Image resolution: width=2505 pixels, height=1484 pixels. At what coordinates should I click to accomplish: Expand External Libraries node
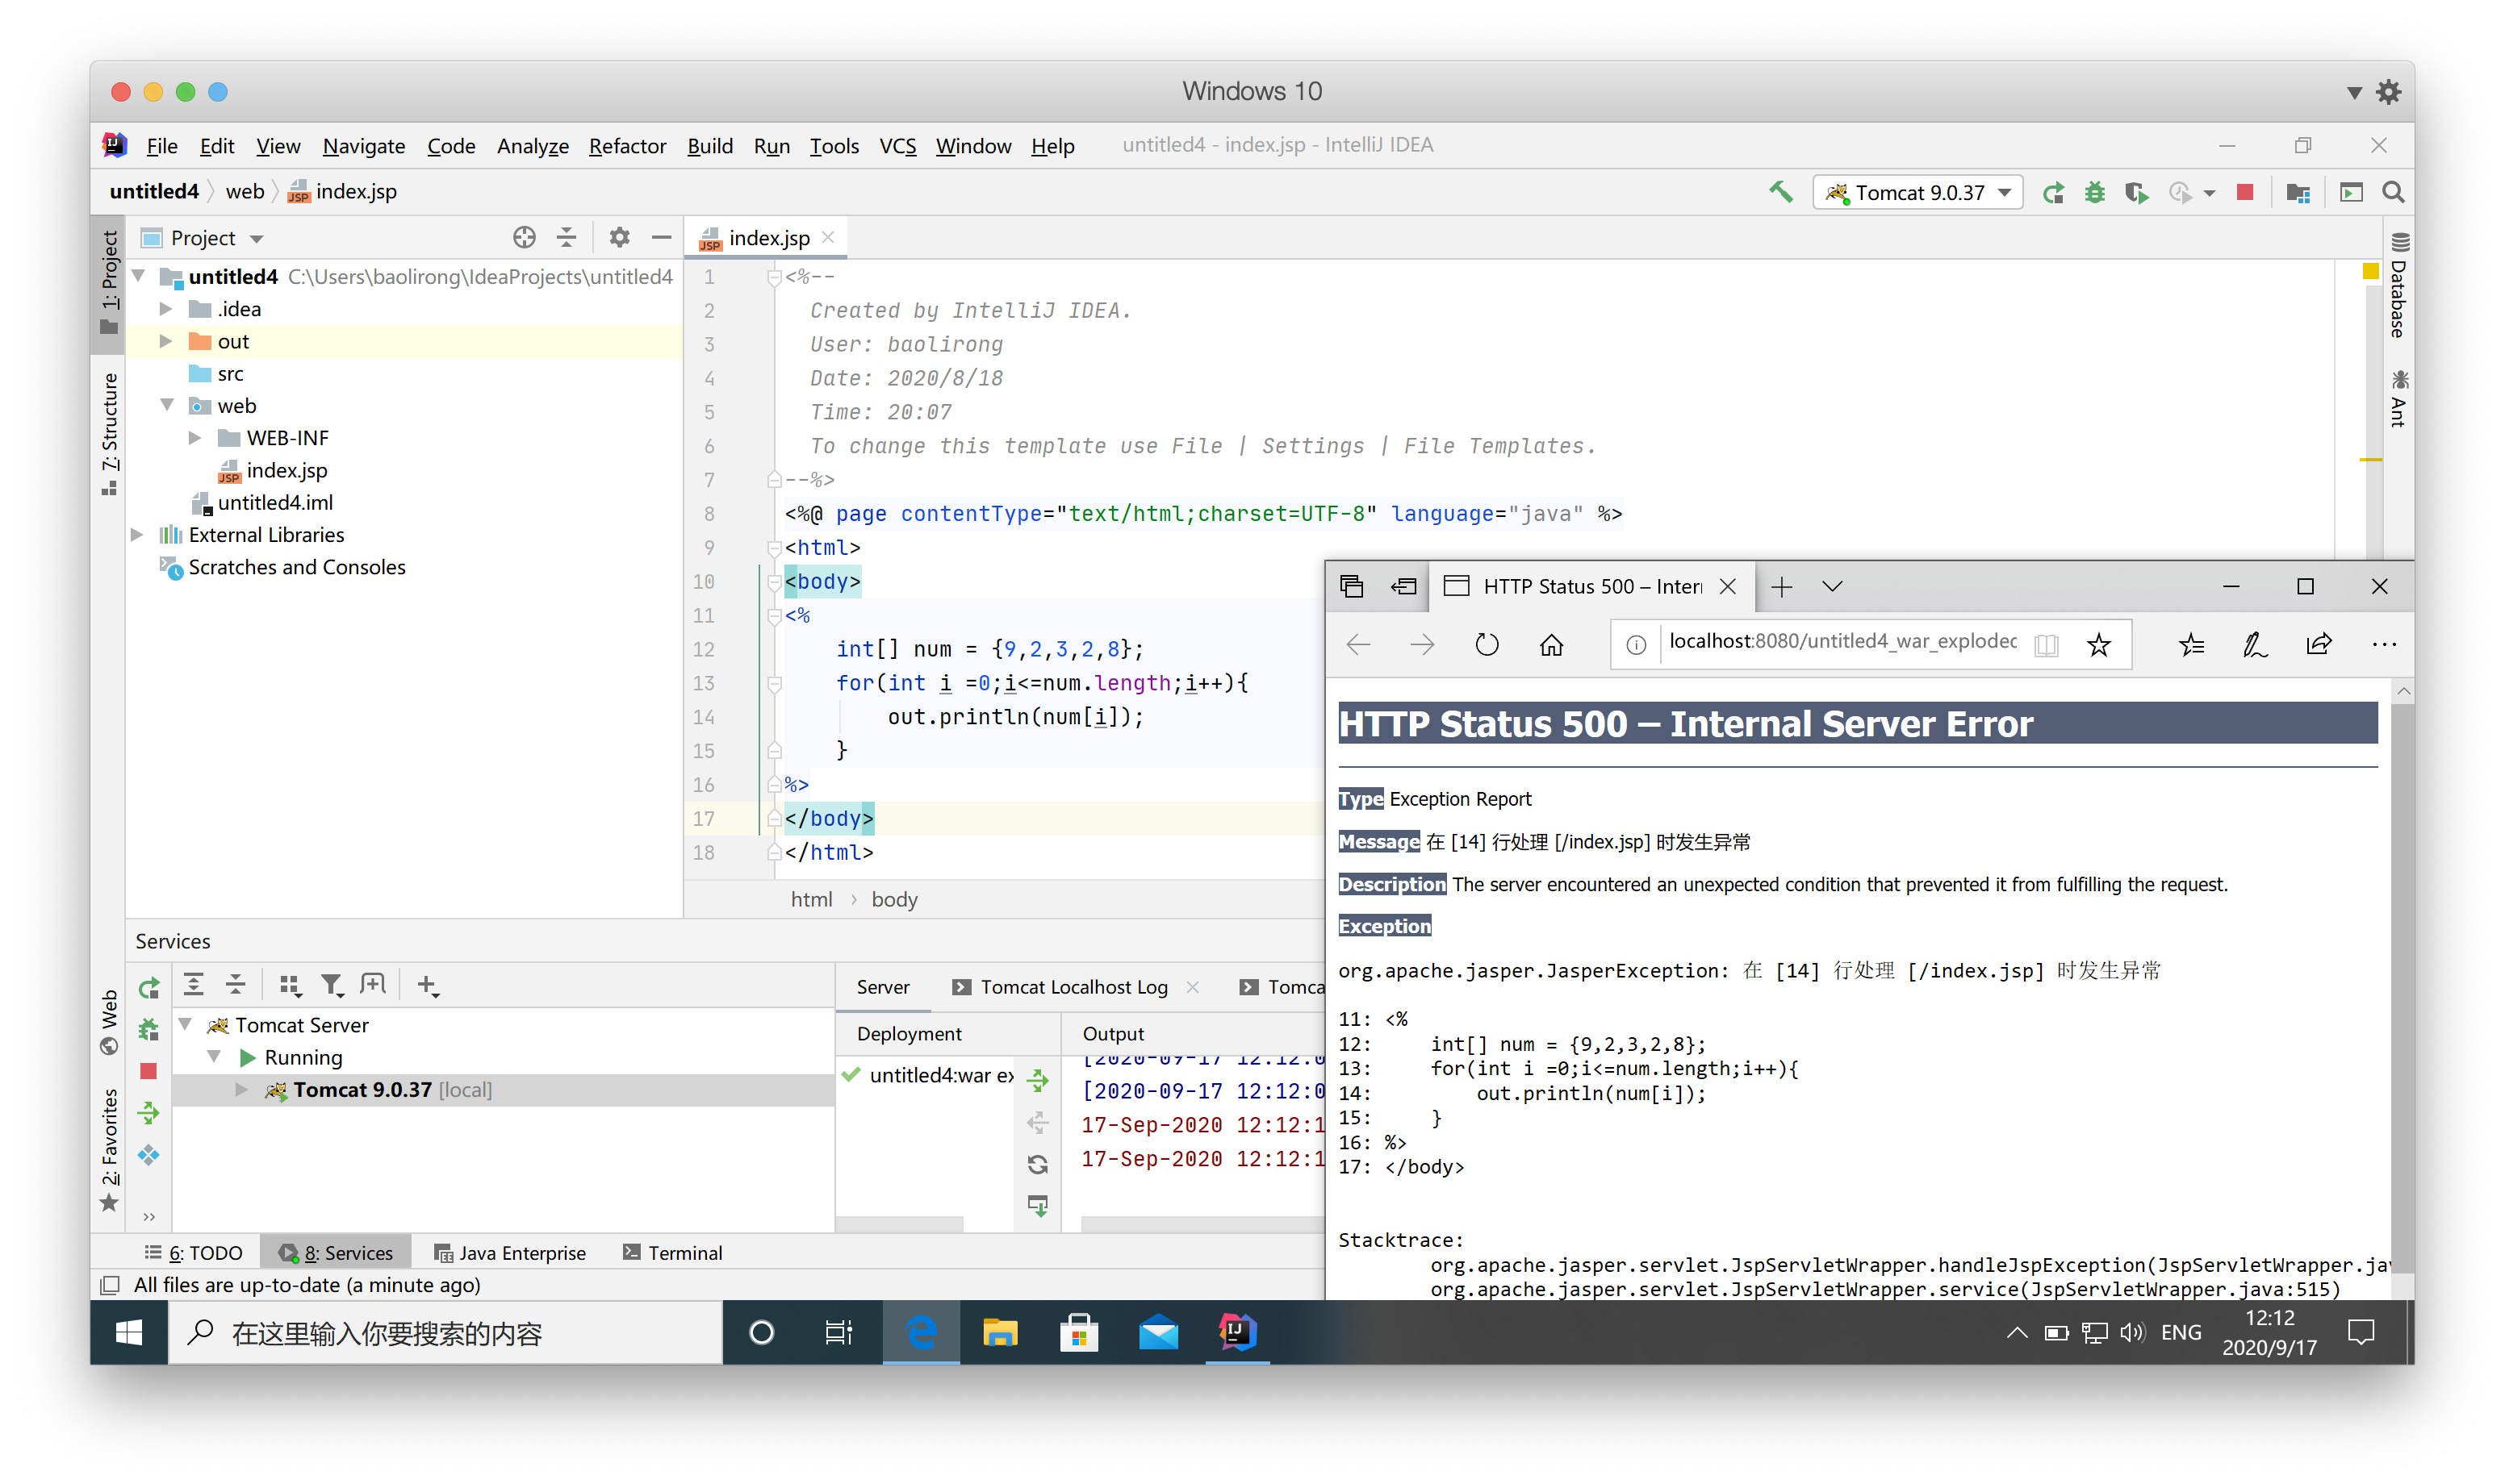(x=137, y=535)
